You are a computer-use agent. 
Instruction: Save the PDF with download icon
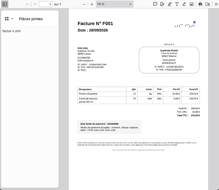(208, 4)
